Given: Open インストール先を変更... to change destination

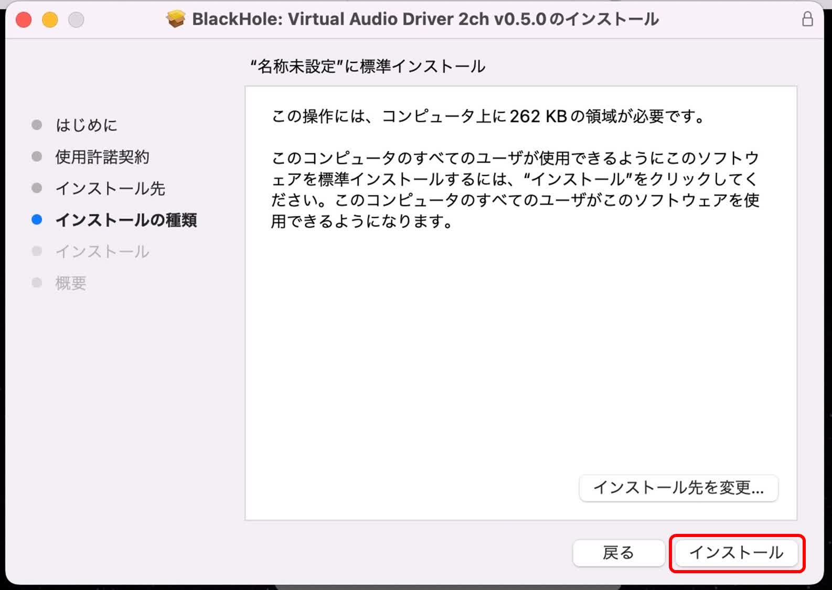Looking at the screenshot, I should [678, 488].
